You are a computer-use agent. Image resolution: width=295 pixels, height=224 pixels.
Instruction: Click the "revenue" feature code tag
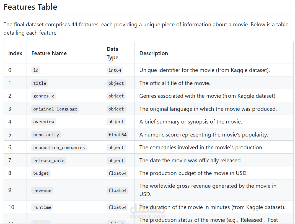[42, 190]
